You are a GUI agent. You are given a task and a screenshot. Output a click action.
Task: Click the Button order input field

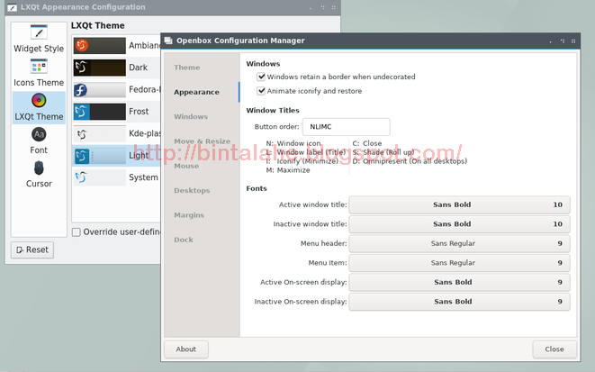346,127
